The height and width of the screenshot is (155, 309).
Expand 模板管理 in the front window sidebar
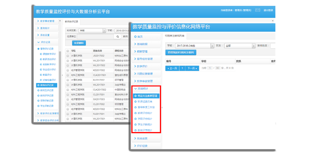pos(146,52)
